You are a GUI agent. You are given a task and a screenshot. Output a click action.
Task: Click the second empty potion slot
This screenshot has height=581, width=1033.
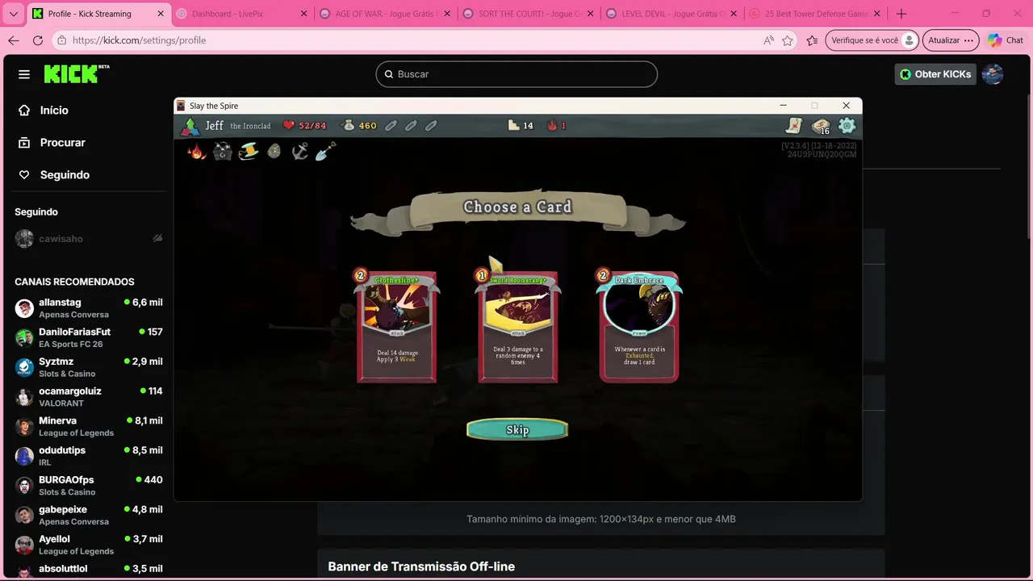pos(411,125)
